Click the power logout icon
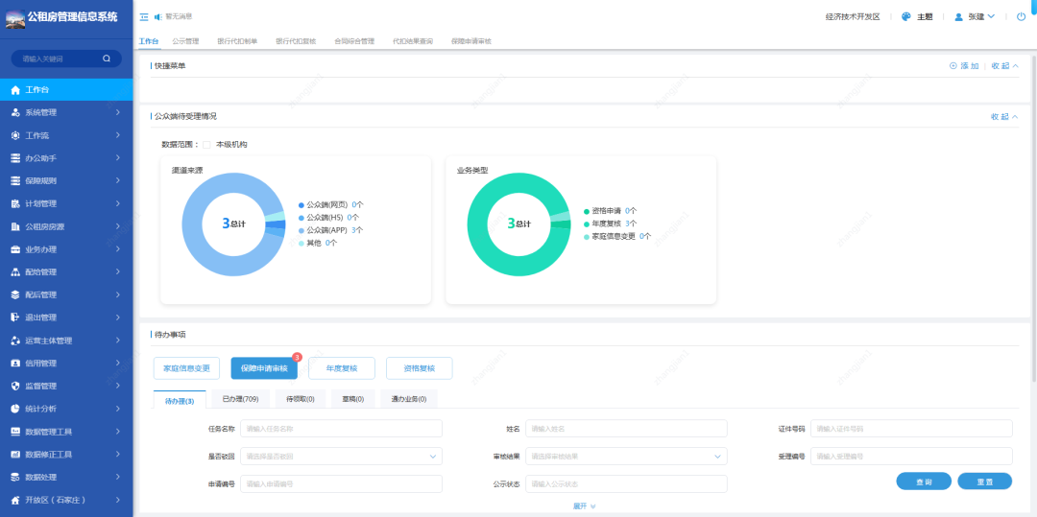 1021,16
